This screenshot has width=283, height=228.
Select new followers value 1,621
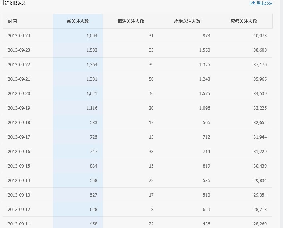(x=92, y=94)
